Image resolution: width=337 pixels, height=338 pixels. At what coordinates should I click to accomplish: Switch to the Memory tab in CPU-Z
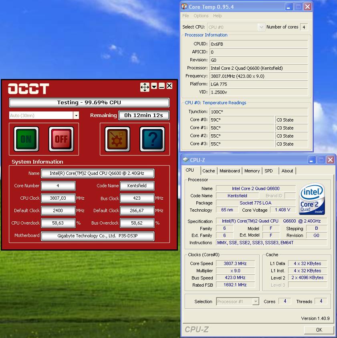tap(252, 171)
